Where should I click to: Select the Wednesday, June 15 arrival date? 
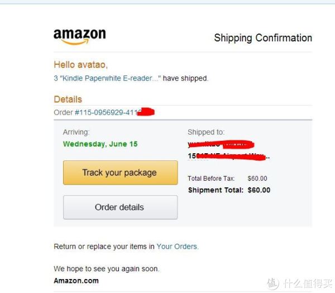[x=100, y=144]
